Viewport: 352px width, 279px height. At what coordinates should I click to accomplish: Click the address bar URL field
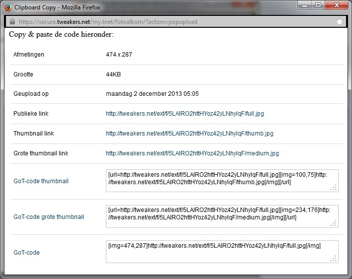click(x=176, y=22)
